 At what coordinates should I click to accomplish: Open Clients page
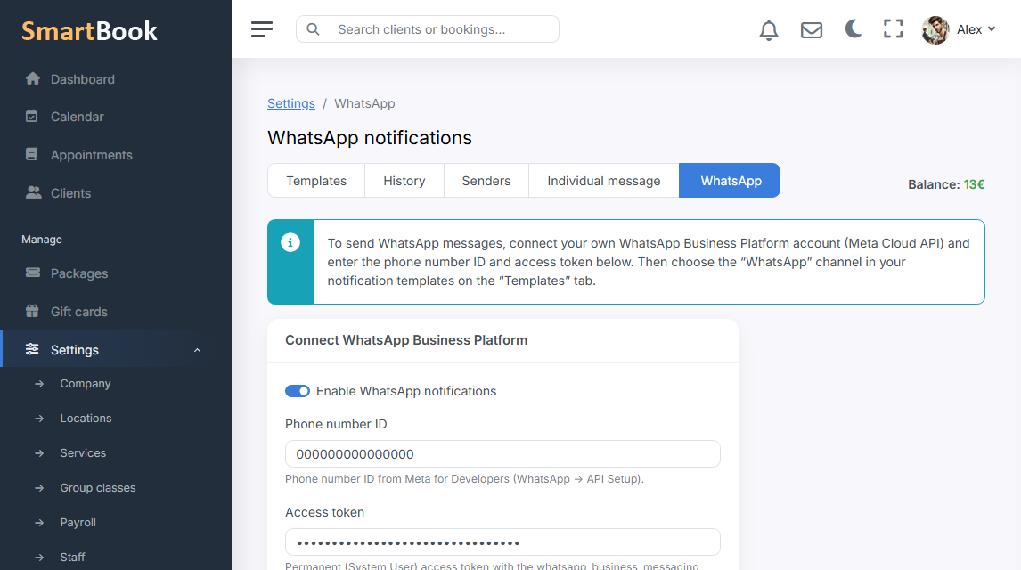pos(70,193)
